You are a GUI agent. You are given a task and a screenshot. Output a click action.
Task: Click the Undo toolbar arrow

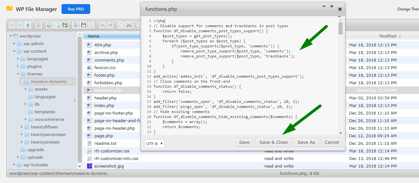[102, 25]
